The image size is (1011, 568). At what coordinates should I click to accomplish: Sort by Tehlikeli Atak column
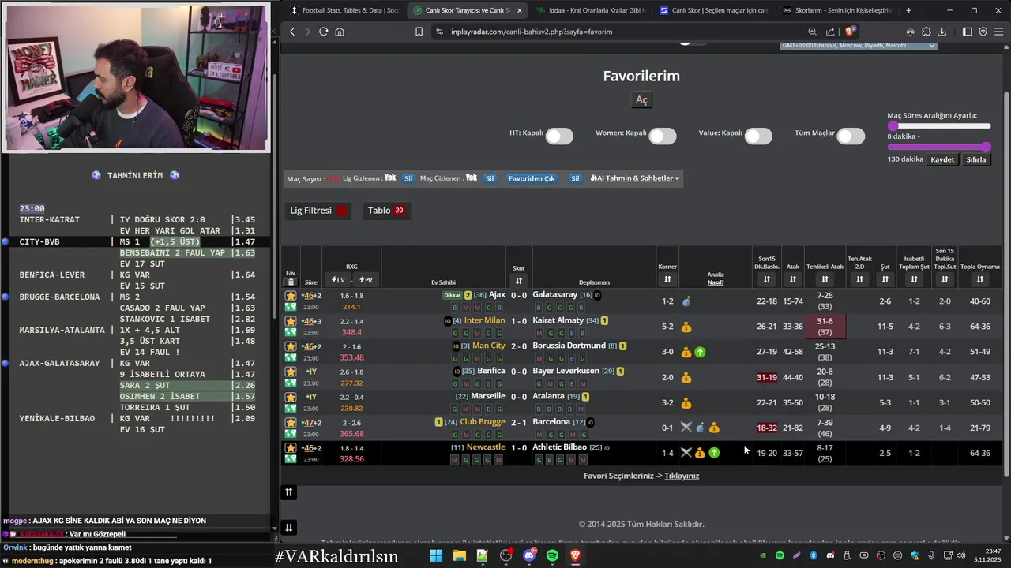pos(825,279)
